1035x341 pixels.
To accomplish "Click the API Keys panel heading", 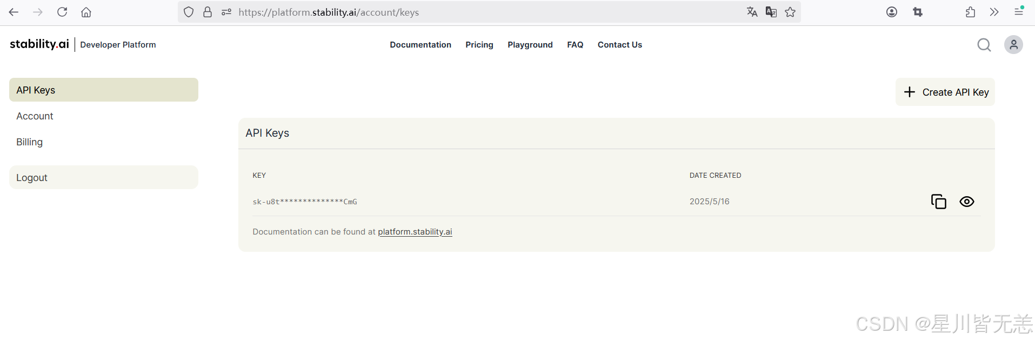I will pyautogui.click(x=268, y=133).
